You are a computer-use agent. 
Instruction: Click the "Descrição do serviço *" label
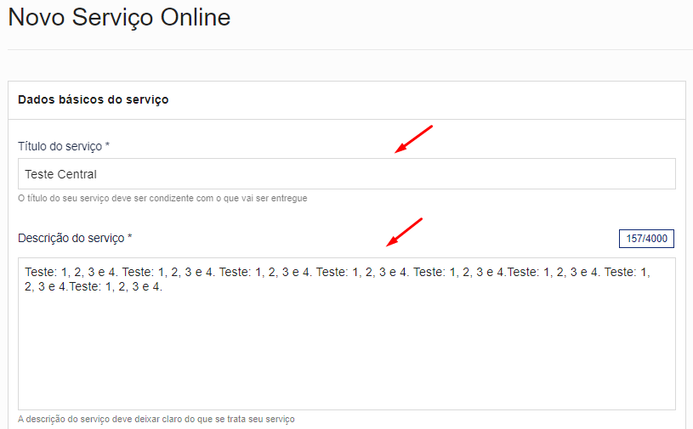[75, 238]
